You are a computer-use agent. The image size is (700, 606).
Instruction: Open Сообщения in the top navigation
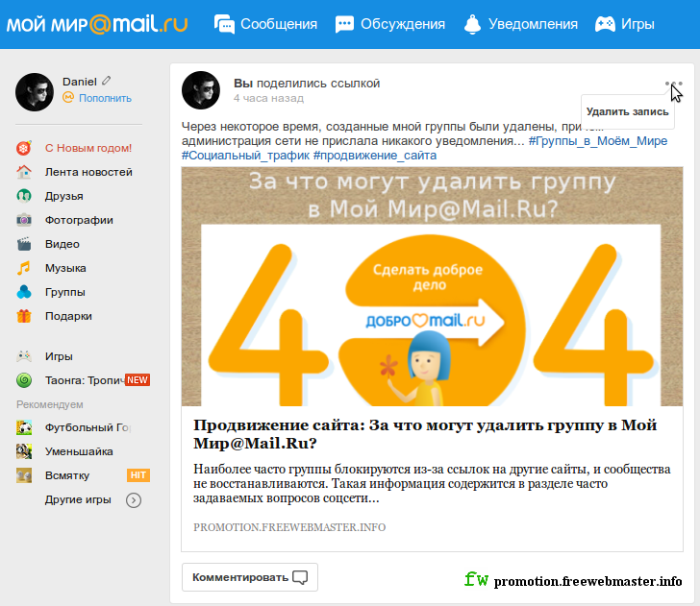click(279, 24)
